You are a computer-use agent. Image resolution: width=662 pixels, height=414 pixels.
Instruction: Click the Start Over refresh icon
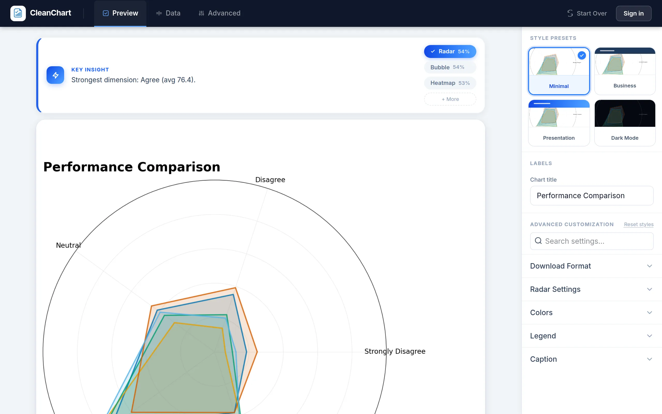pos(570,13)
